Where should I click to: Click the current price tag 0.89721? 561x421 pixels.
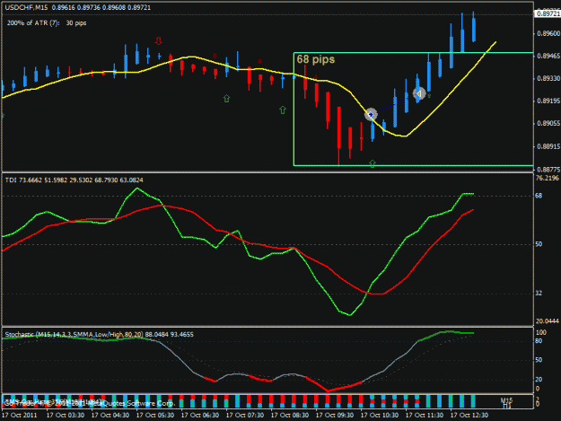tap(548, 13)
